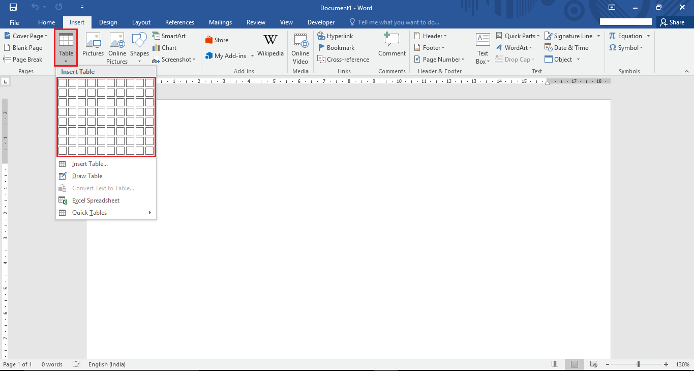Click the Redo icon in Quick Access toolbar

58,8
